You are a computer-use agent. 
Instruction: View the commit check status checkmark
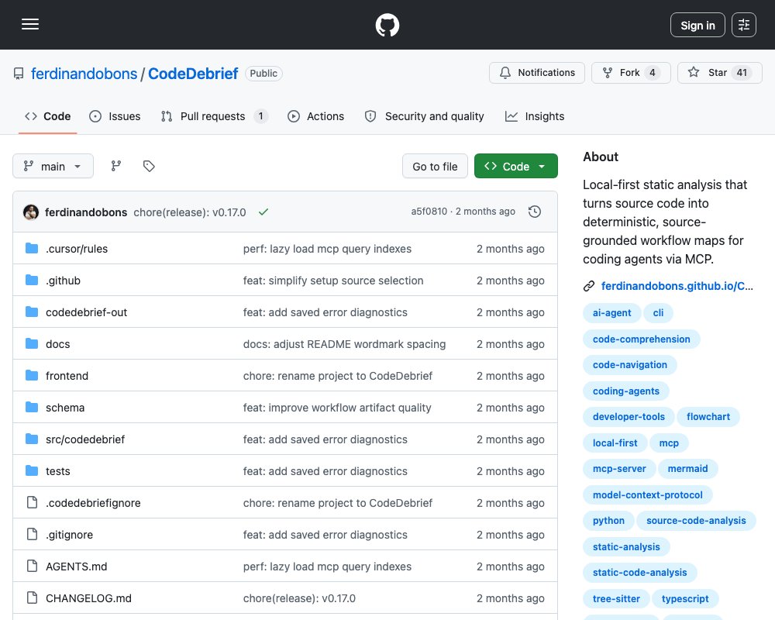click(263, 212)
